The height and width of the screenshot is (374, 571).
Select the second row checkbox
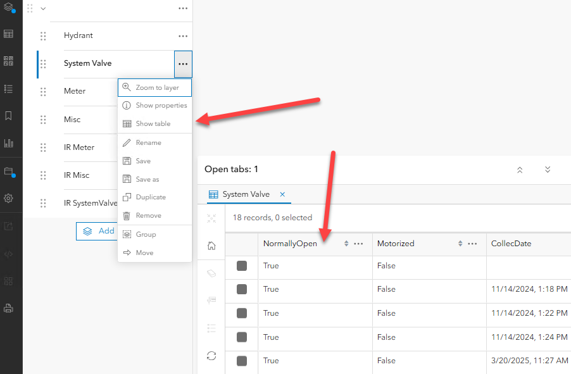(242, 289)
